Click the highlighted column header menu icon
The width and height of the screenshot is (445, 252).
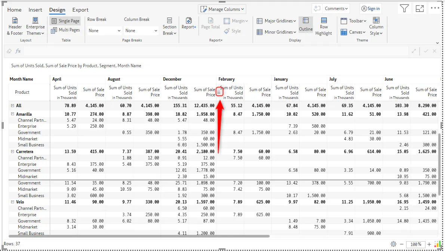[219, 92]
